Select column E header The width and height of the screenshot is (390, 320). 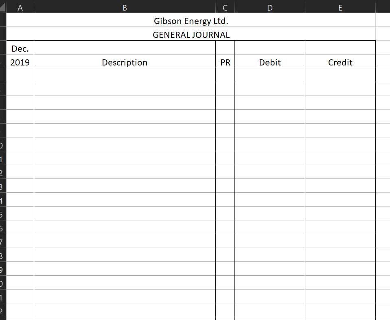(x=340, y=7)
